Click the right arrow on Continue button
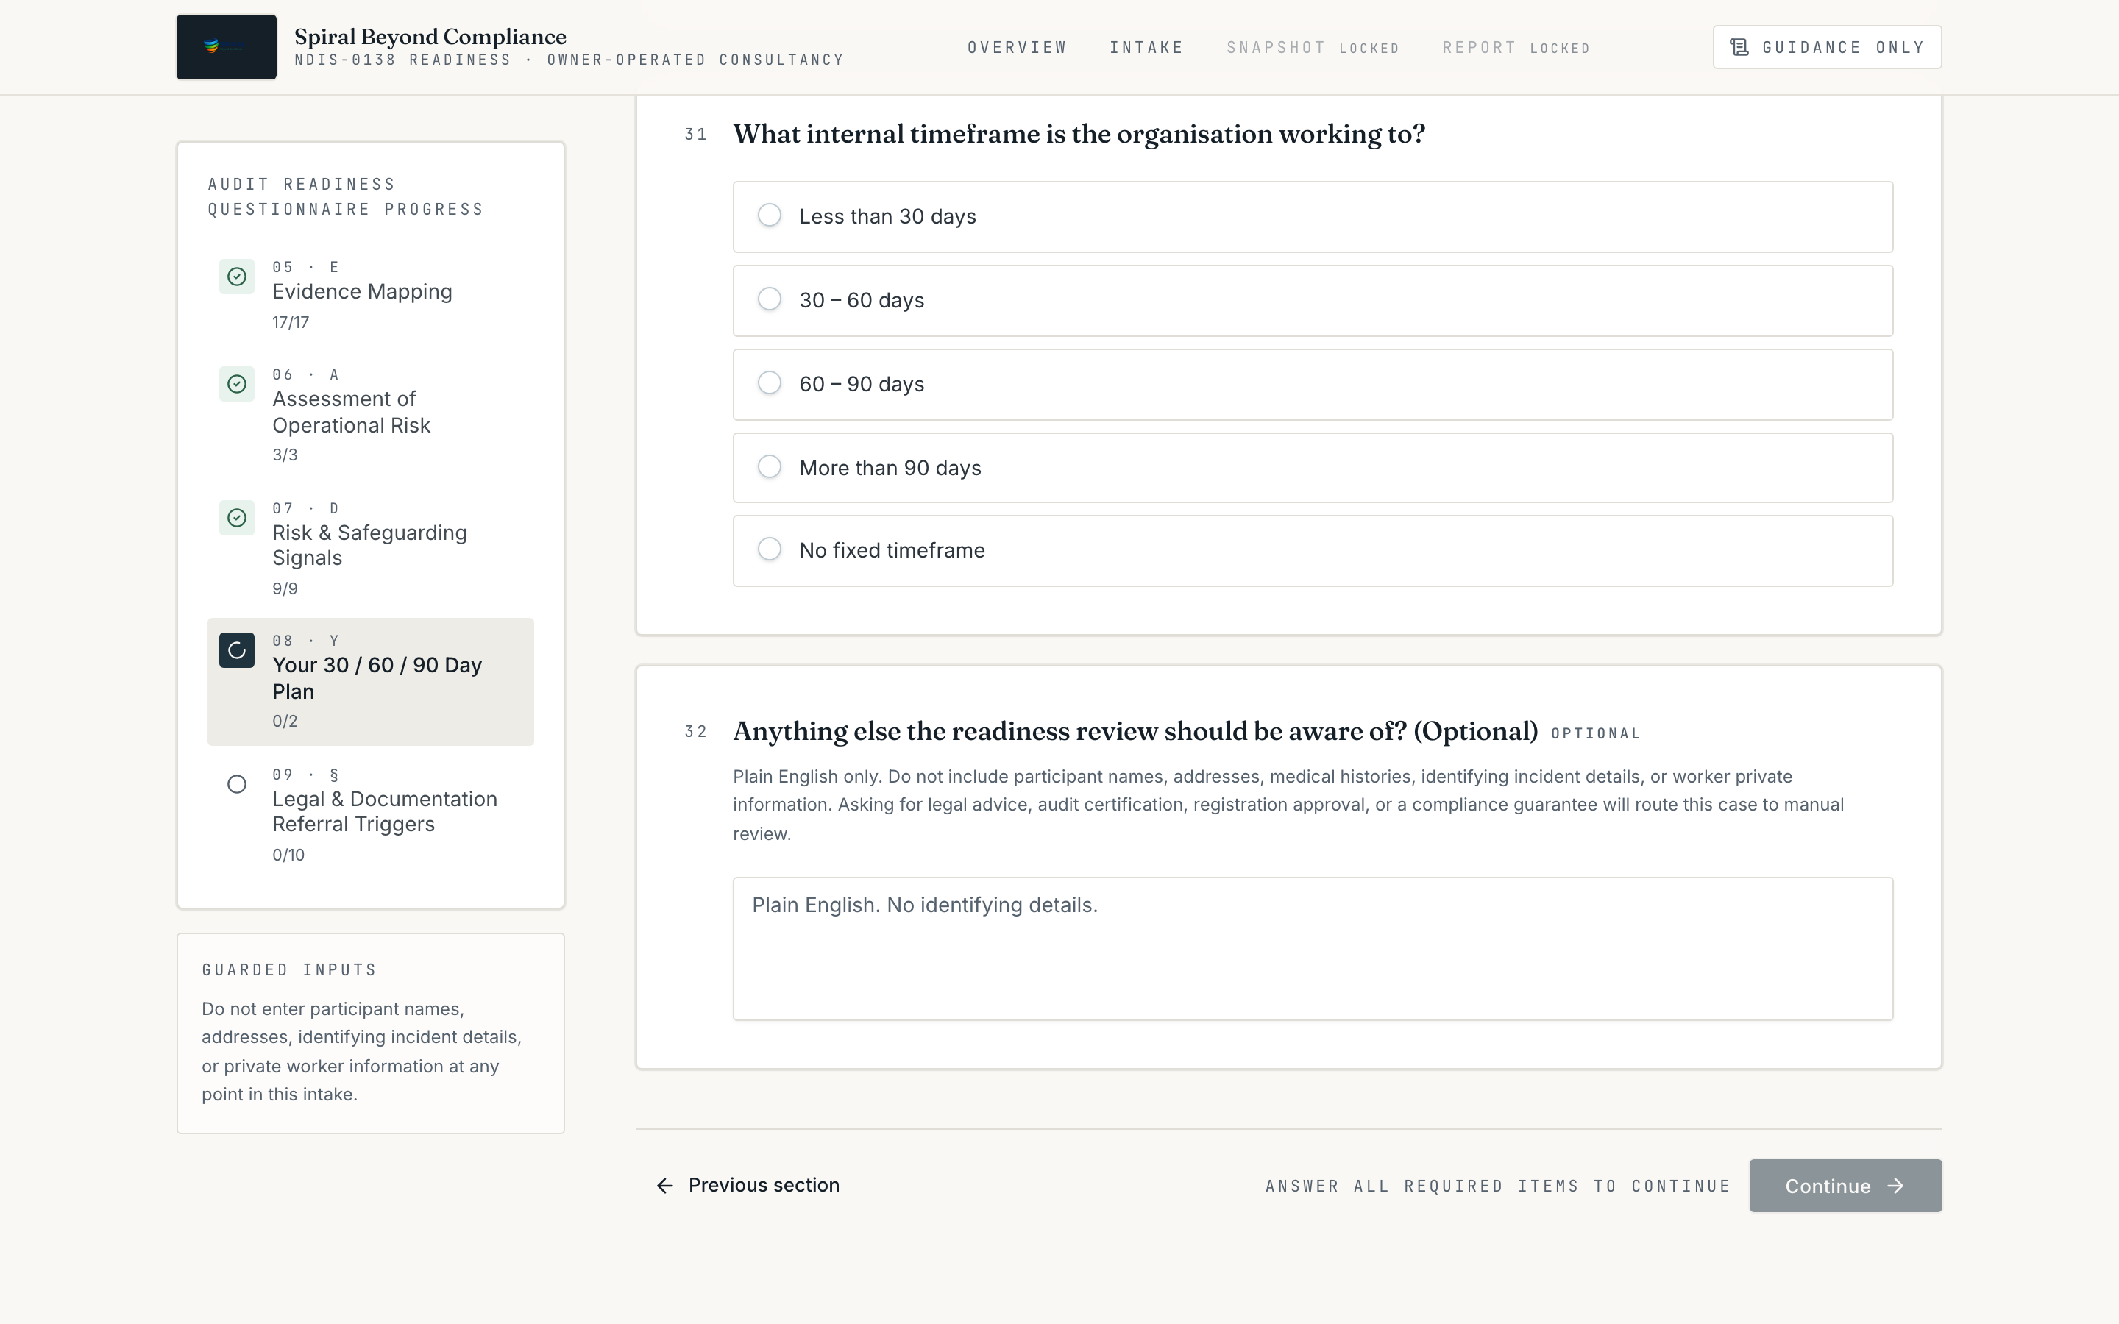The image size is (2119, 1324). (1896, 1186)
